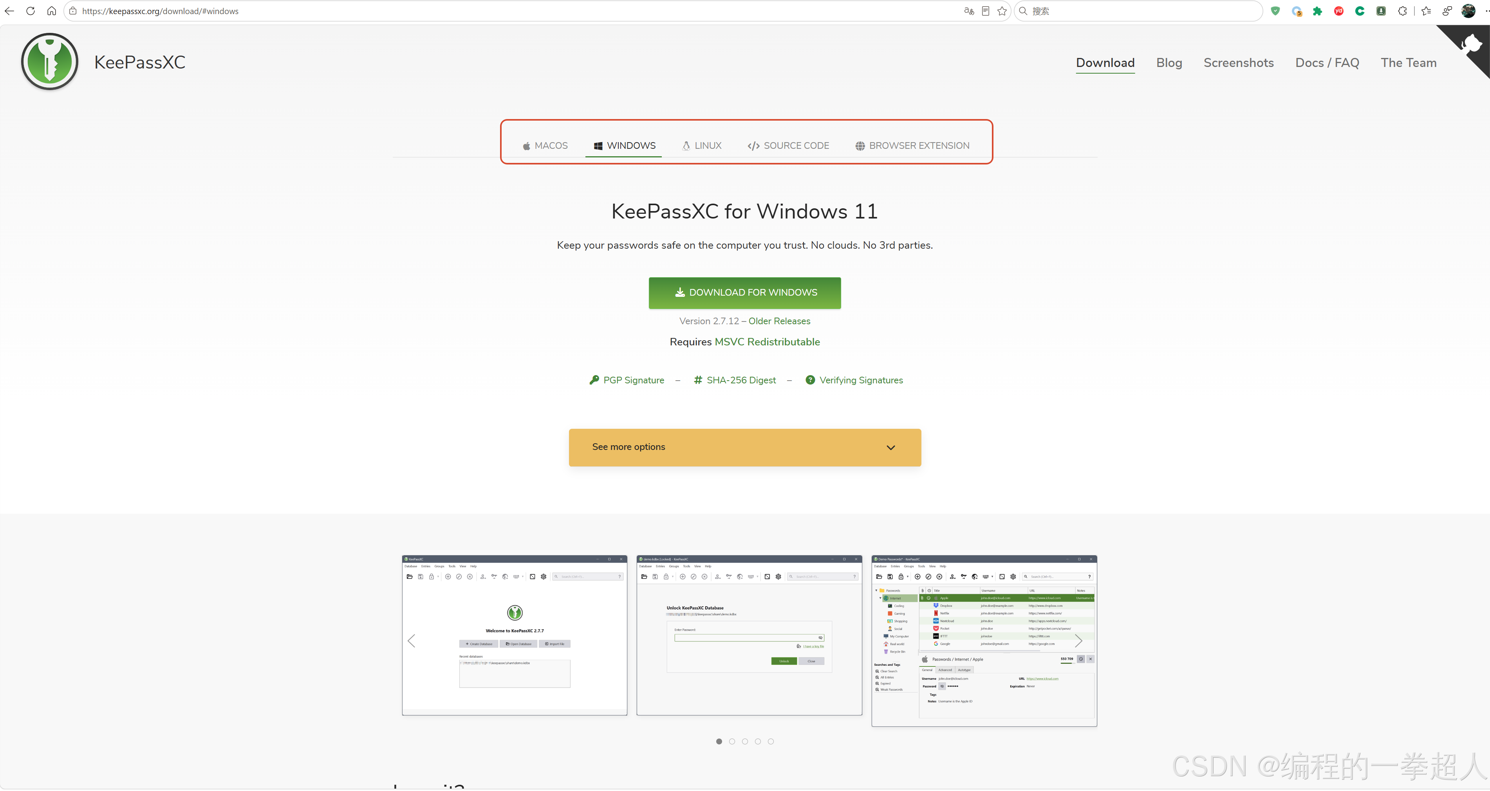Show the previous carousel screenshot

[x=411, y=641]
